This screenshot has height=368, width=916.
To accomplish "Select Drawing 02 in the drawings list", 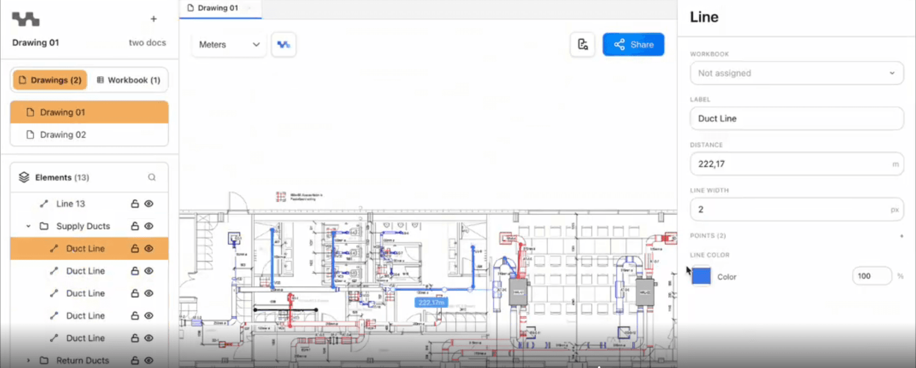I will click(x=63, y=135).
